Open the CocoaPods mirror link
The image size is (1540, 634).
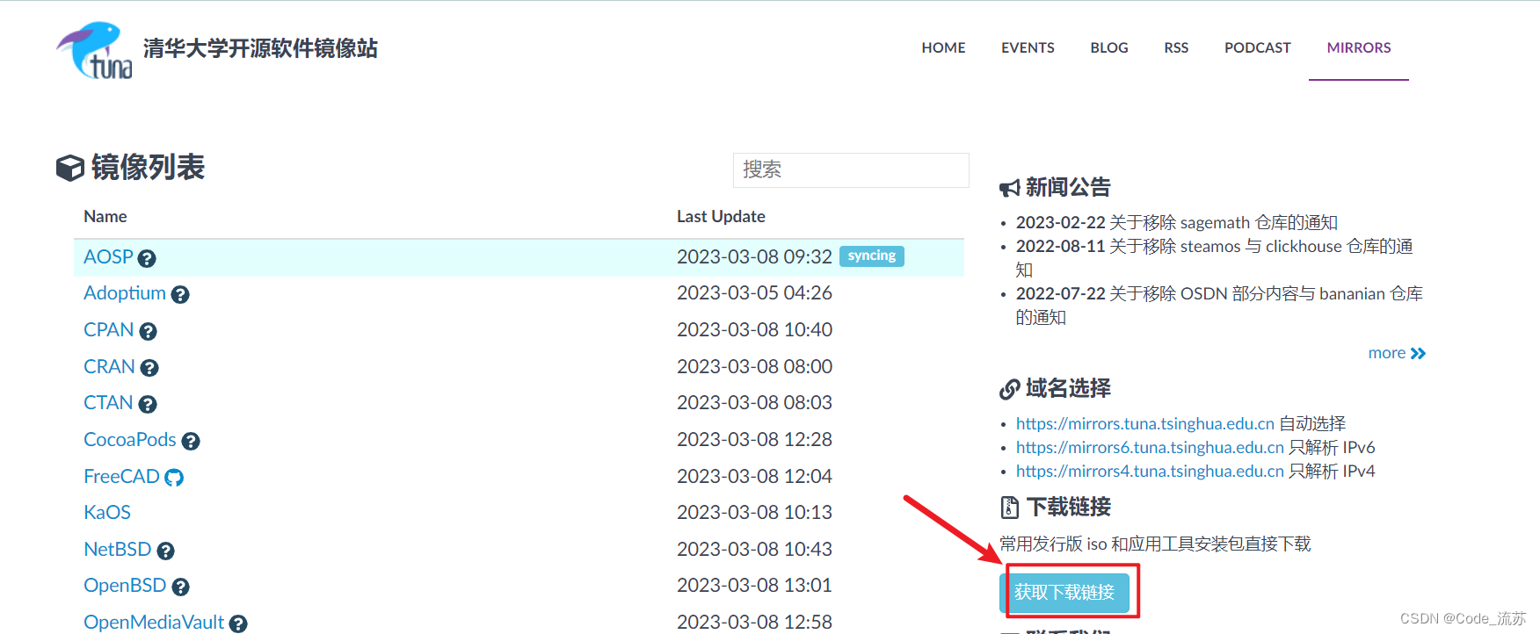click(x=130, y=439)
